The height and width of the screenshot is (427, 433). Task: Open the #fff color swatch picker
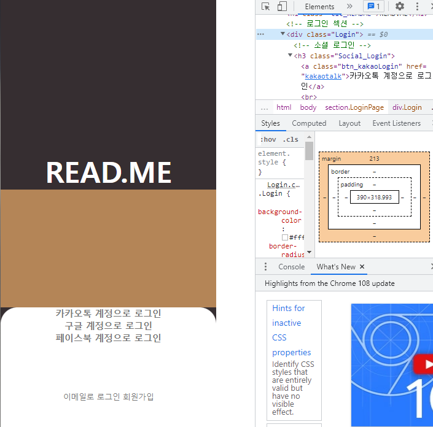285,237
